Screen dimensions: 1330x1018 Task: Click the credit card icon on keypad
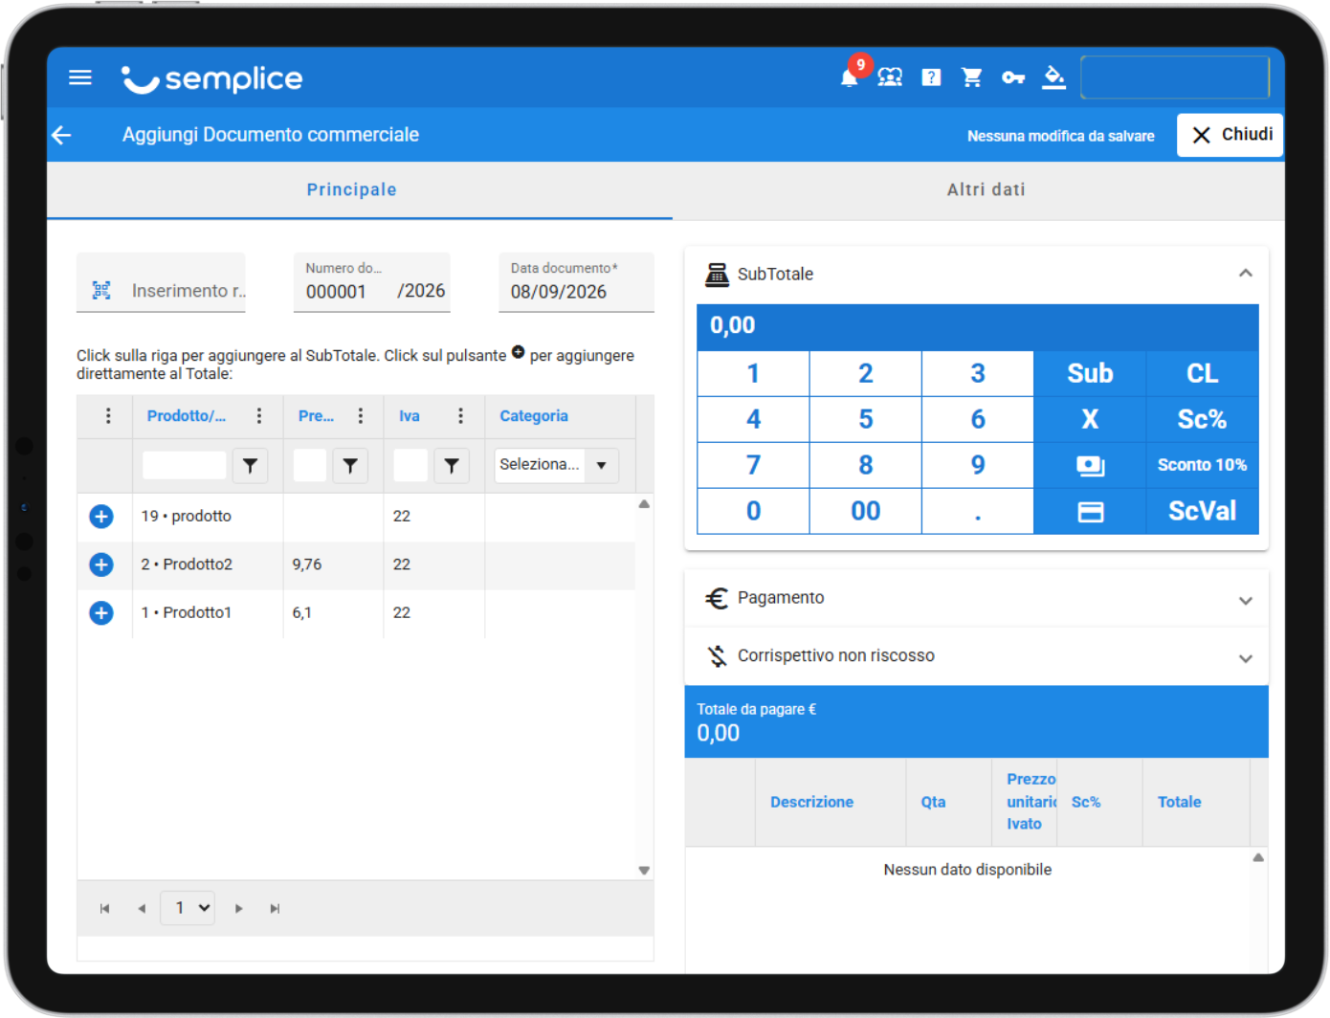click(x=1090, y=512)
